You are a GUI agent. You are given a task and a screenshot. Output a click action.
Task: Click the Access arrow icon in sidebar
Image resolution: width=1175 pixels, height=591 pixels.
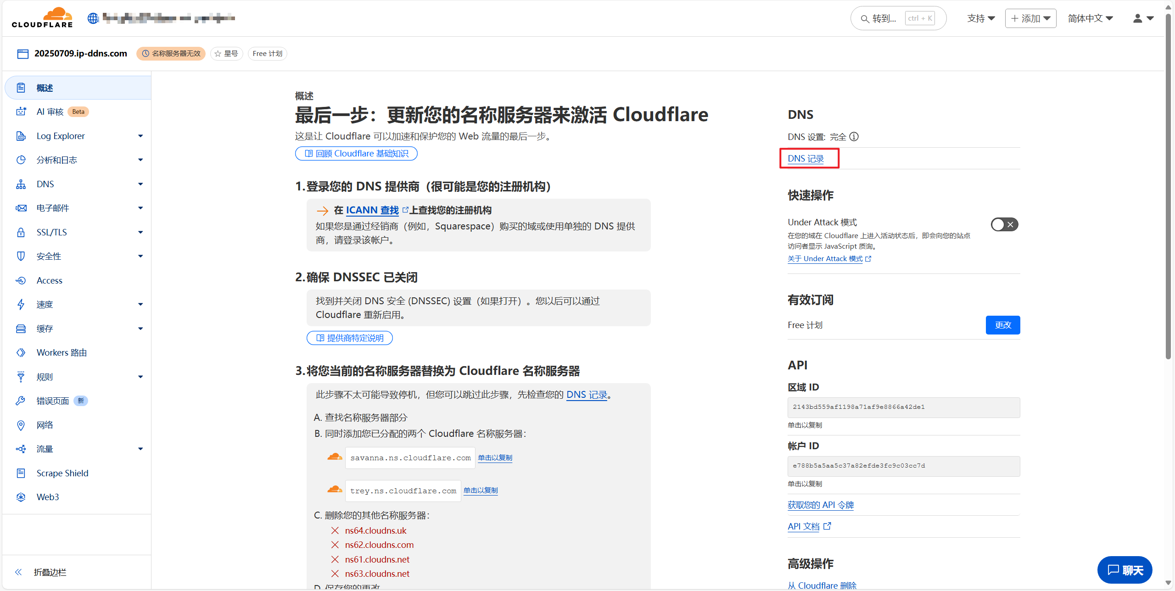click(21, 280)
